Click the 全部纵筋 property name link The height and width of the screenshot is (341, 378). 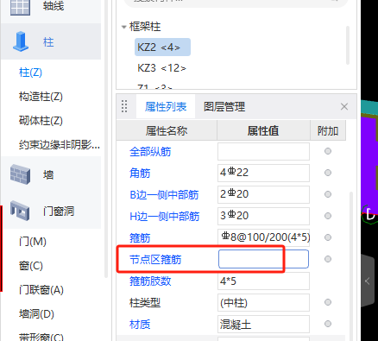(x=150, y=151)
